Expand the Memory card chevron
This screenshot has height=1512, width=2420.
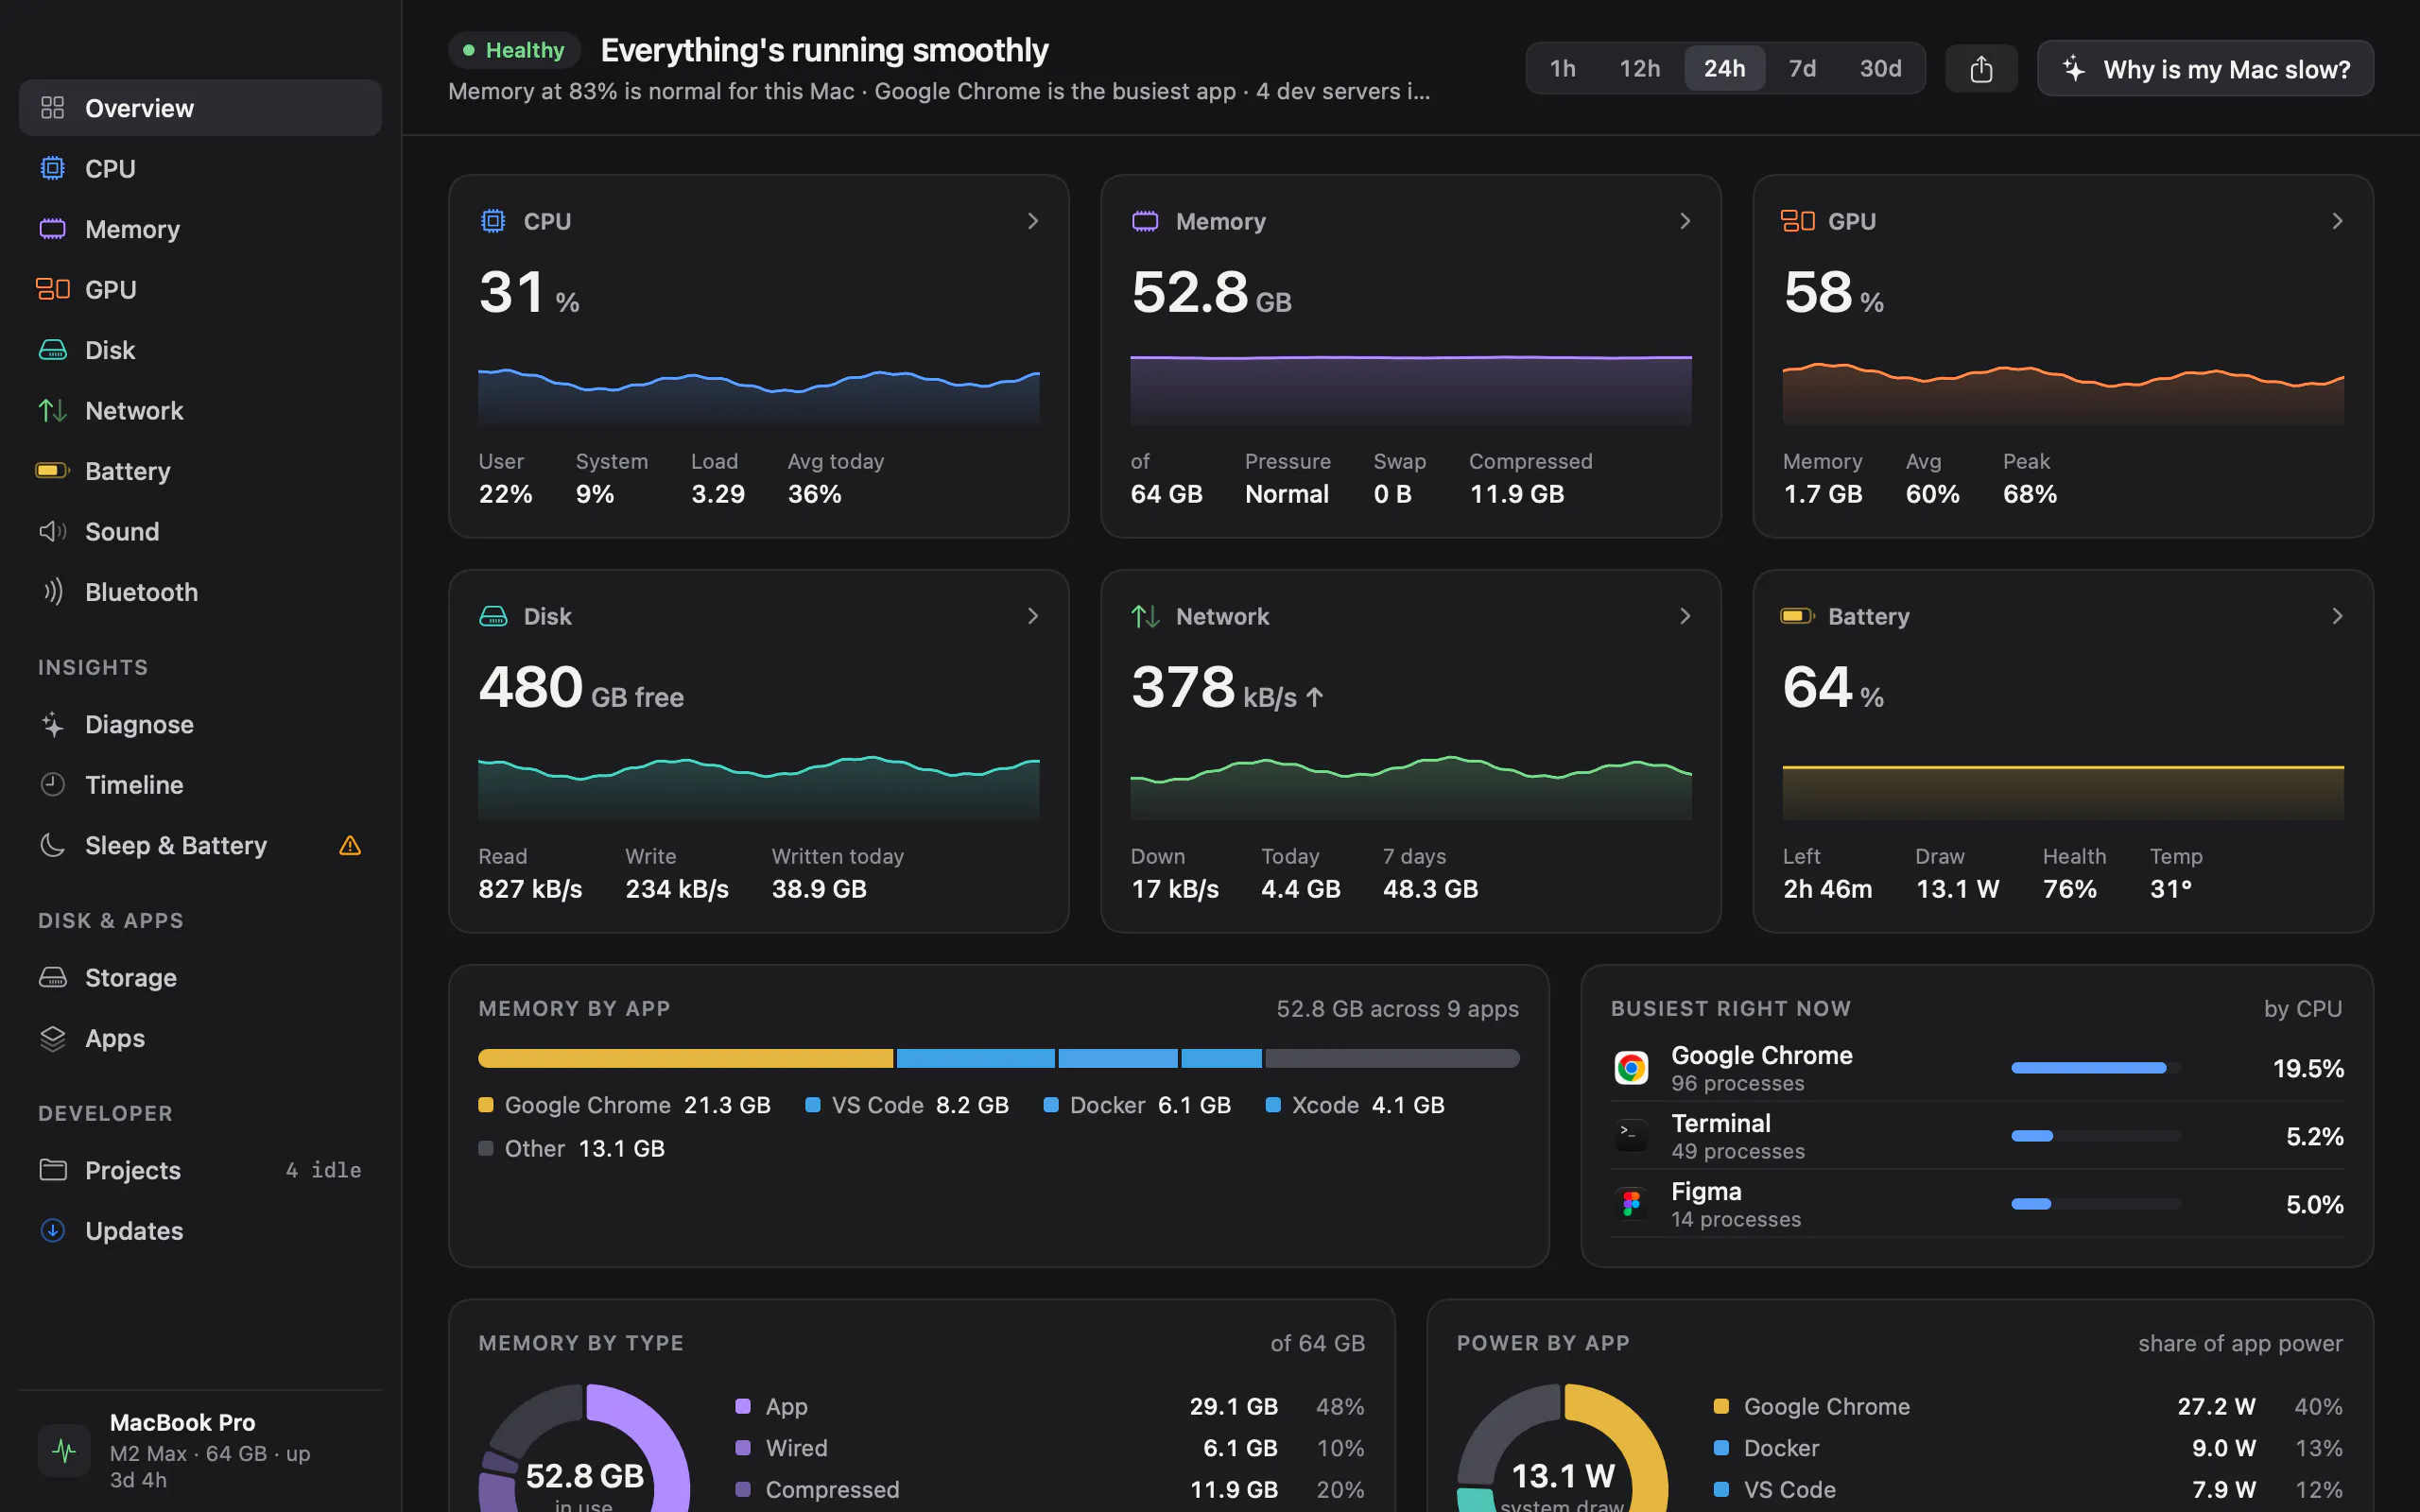coord(1685,221)
